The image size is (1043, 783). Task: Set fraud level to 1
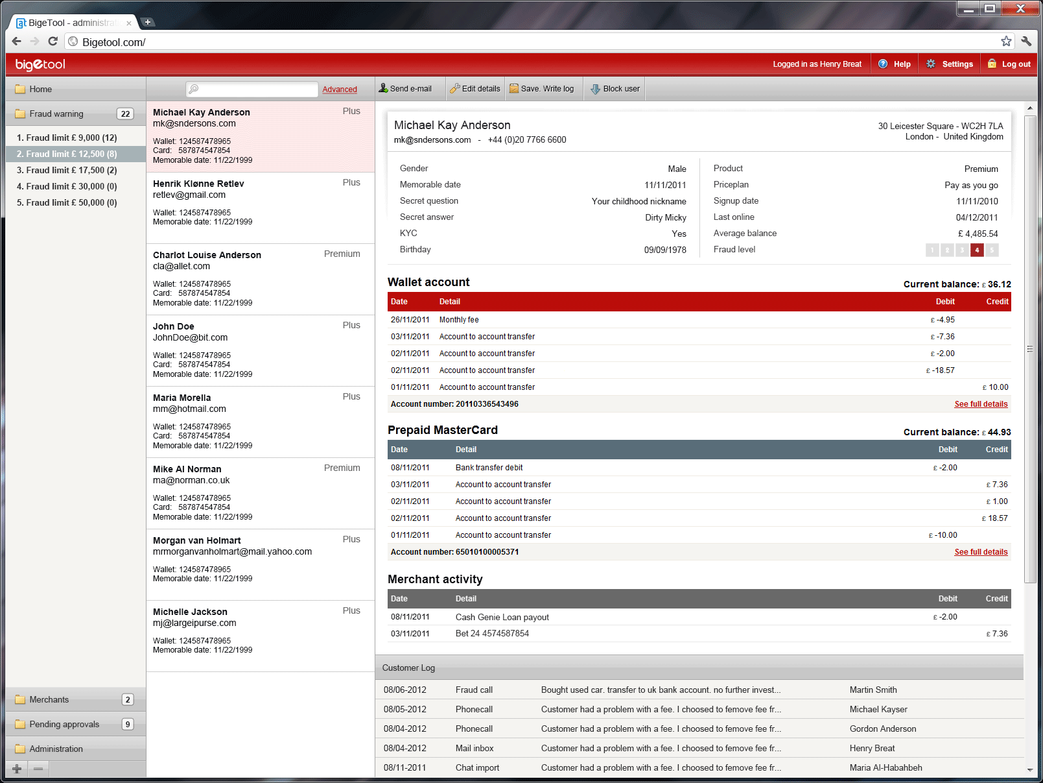tap(932, 250)
